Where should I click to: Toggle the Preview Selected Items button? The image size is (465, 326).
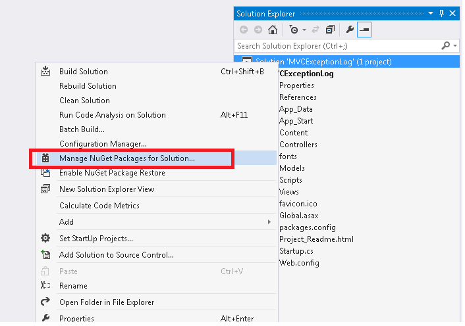(364, 30)
